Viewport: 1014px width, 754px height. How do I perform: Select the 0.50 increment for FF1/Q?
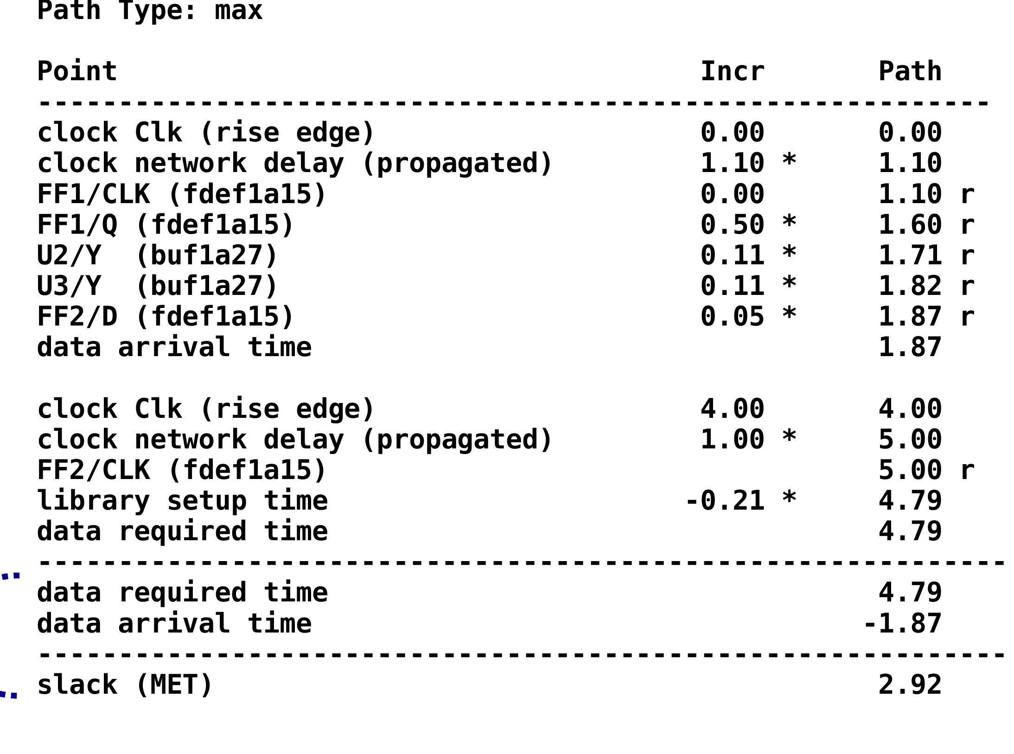[x=732, y=224]
